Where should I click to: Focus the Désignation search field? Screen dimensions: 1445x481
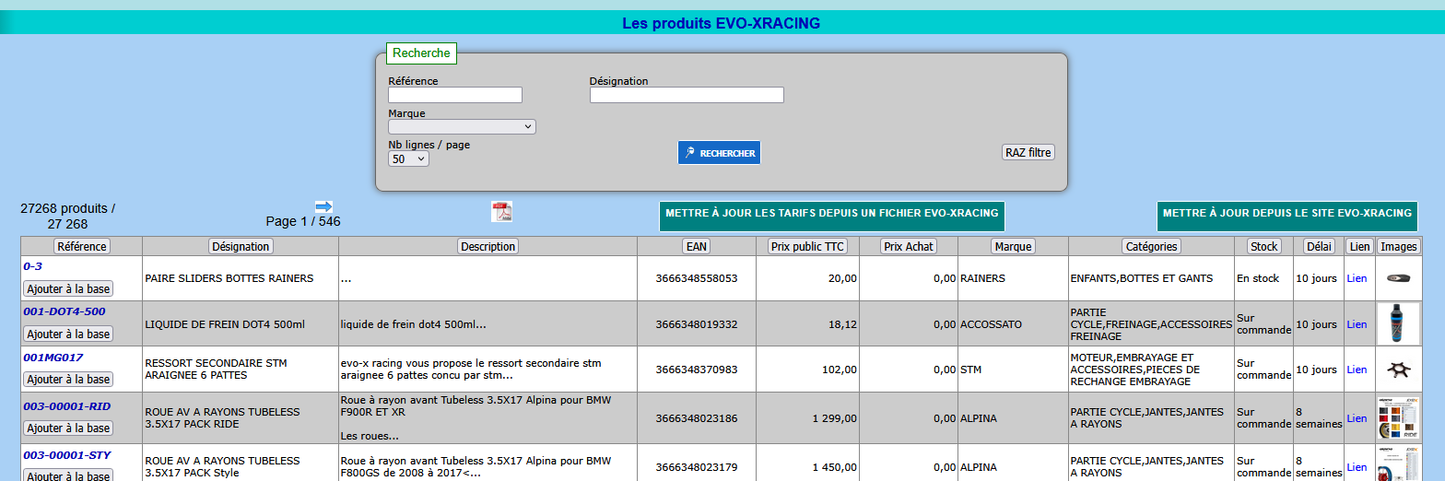point(686,95)
